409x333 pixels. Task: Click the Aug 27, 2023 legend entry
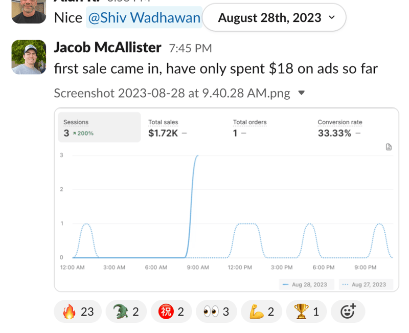coord(366,284)
